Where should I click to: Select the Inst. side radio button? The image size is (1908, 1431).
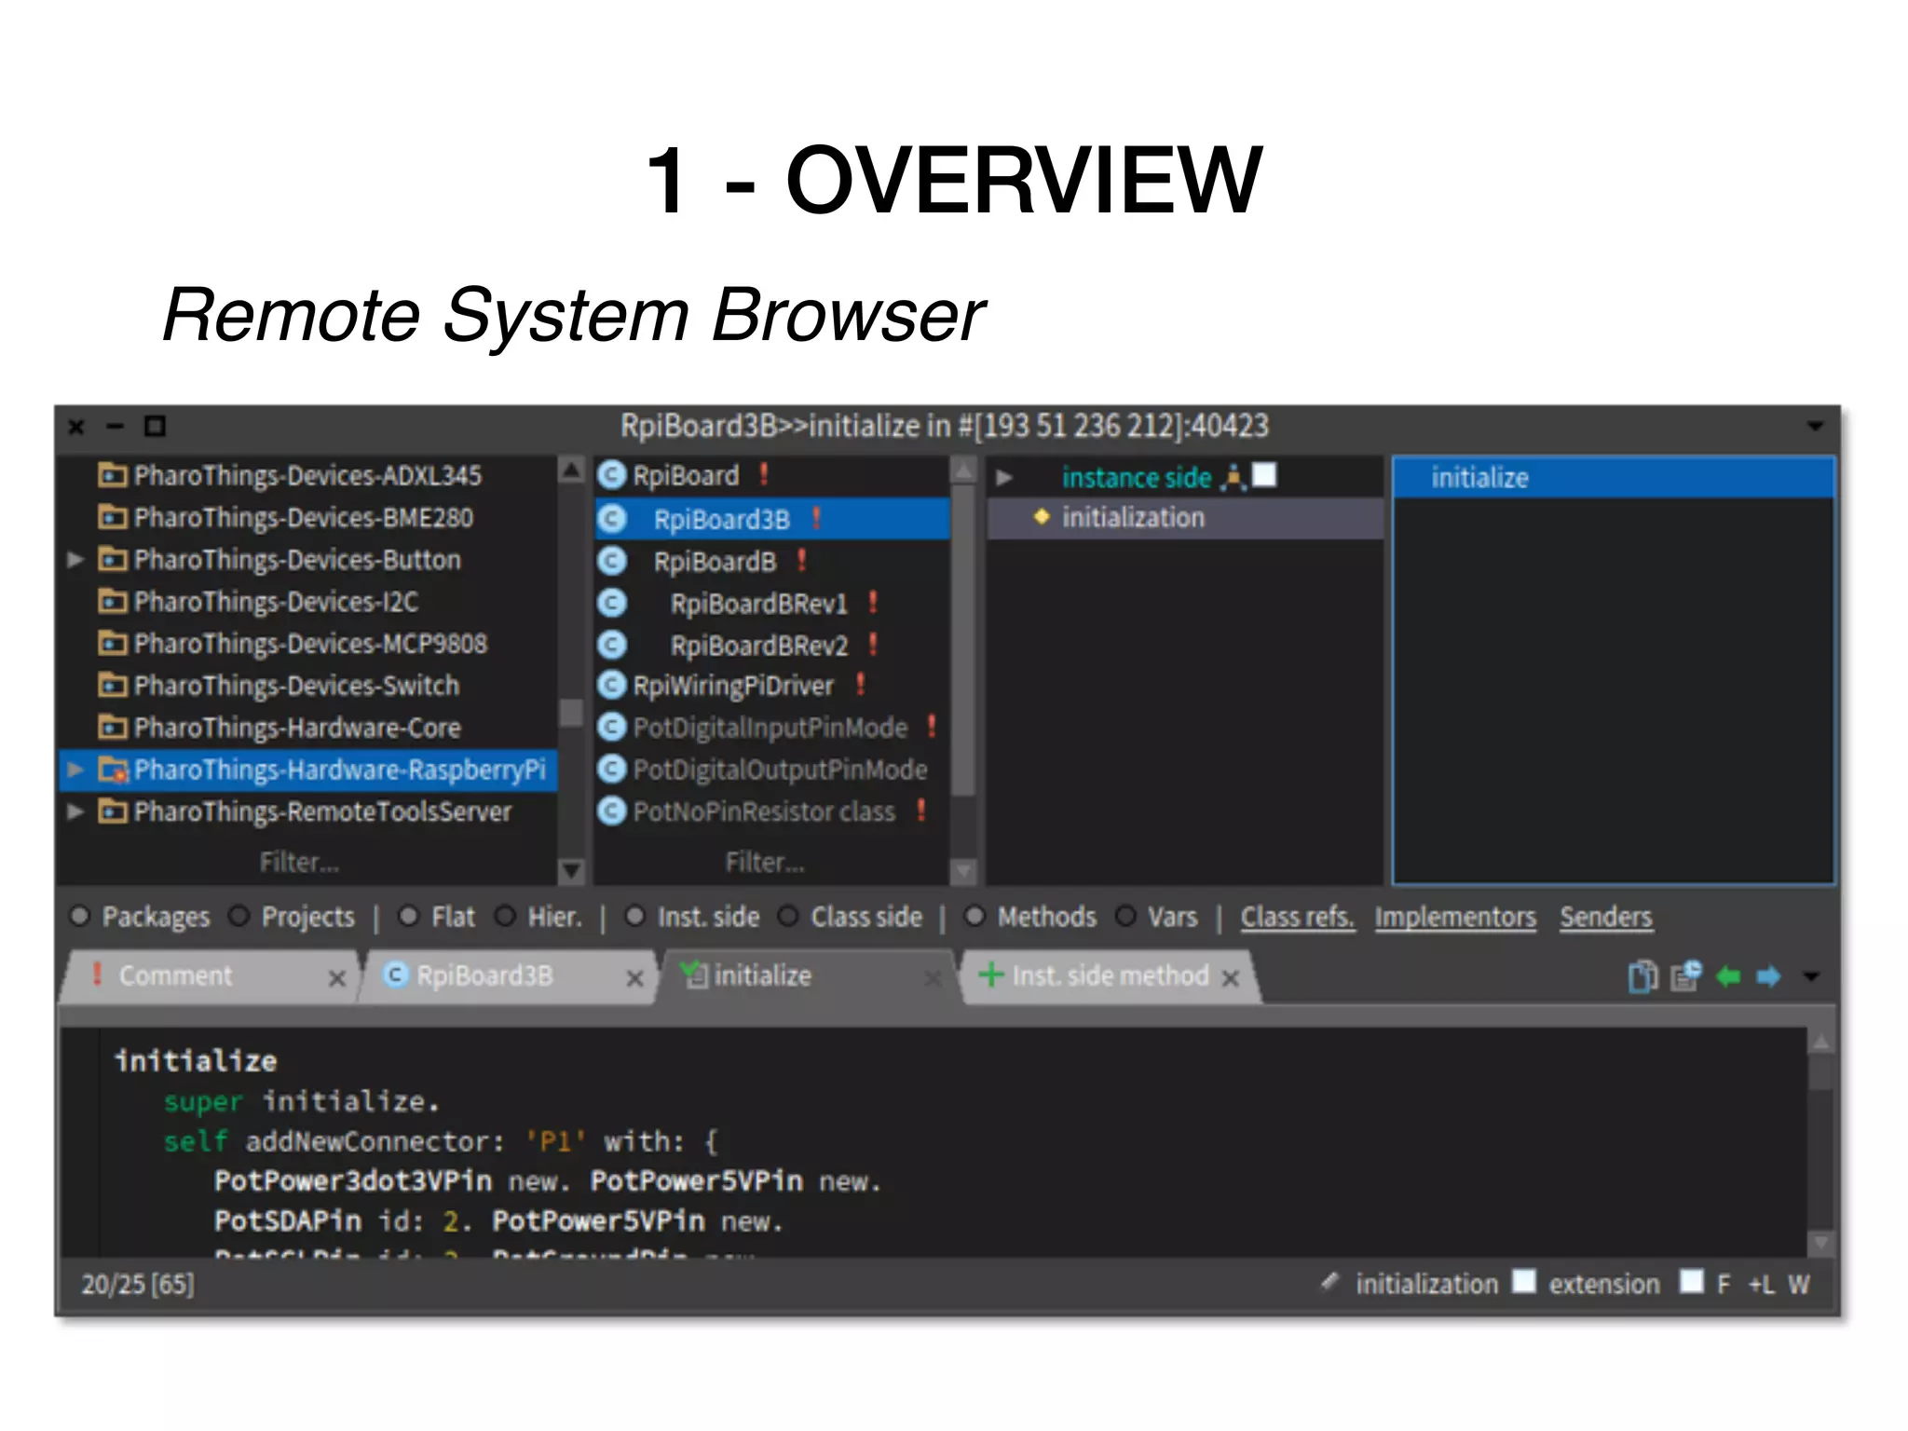coord(634,917)
